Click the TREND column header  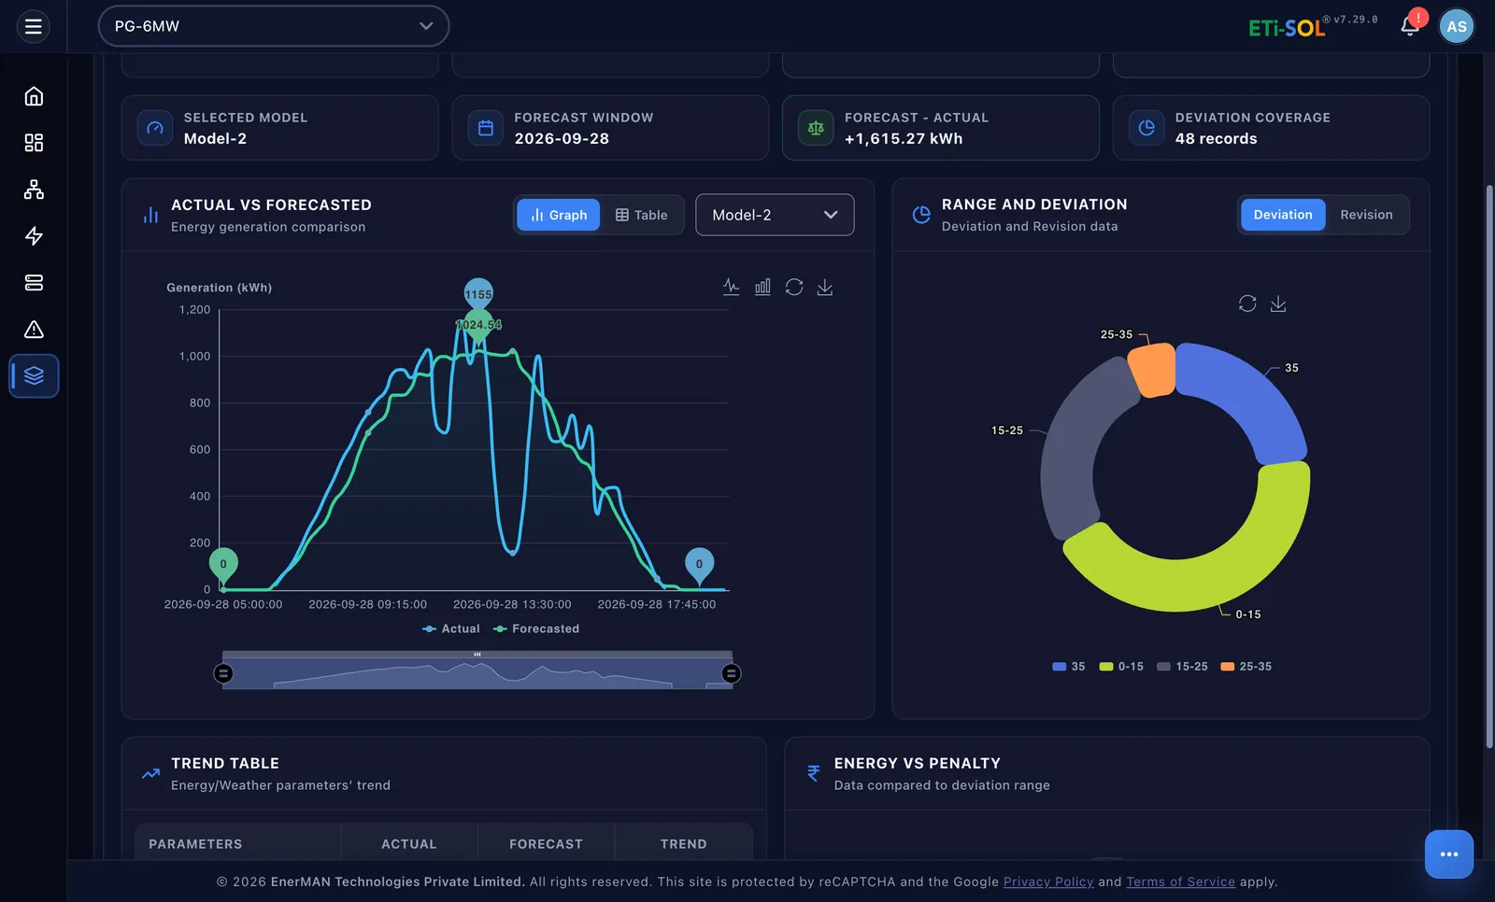tap(684, 844)
